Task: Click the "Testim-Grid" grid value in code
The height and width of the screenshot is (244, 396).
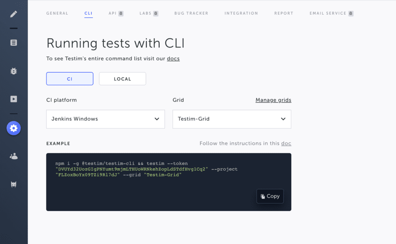Action: tap(163, 175)
